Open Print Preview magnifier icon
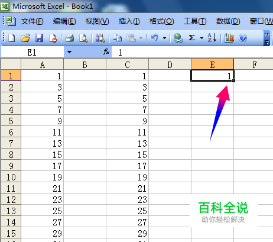This screenshot has width=273, height=242. 83,38
